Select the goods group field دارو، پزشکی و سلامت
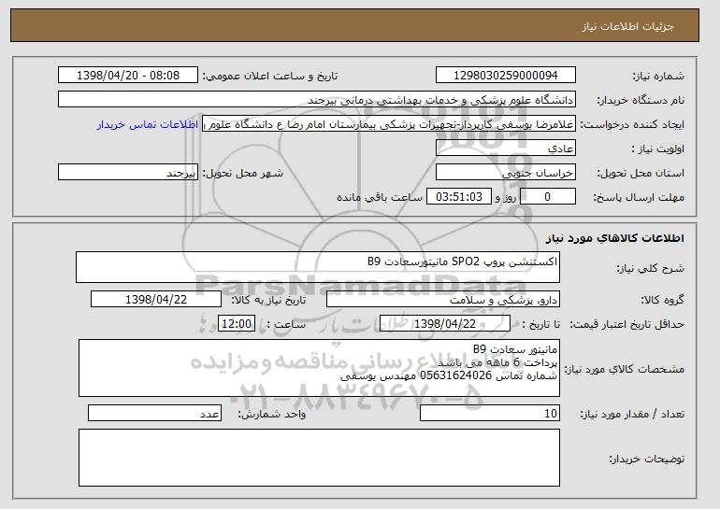 [x=443, y=300]
